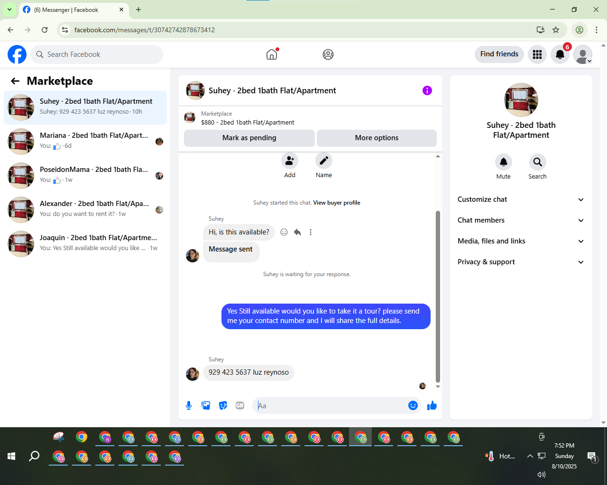
Task: Open Joaquin conversation in chat list
Action: tap(85, 244)
